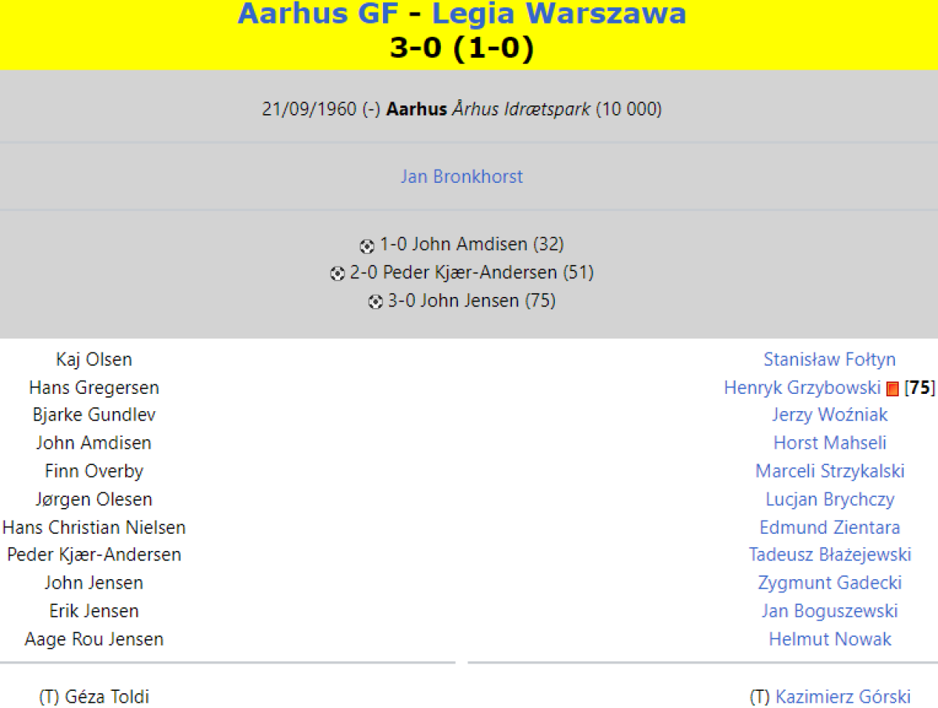View Horst Mahseli's player profile
This screenshot has height=708, width=938.
click(829, 443)
